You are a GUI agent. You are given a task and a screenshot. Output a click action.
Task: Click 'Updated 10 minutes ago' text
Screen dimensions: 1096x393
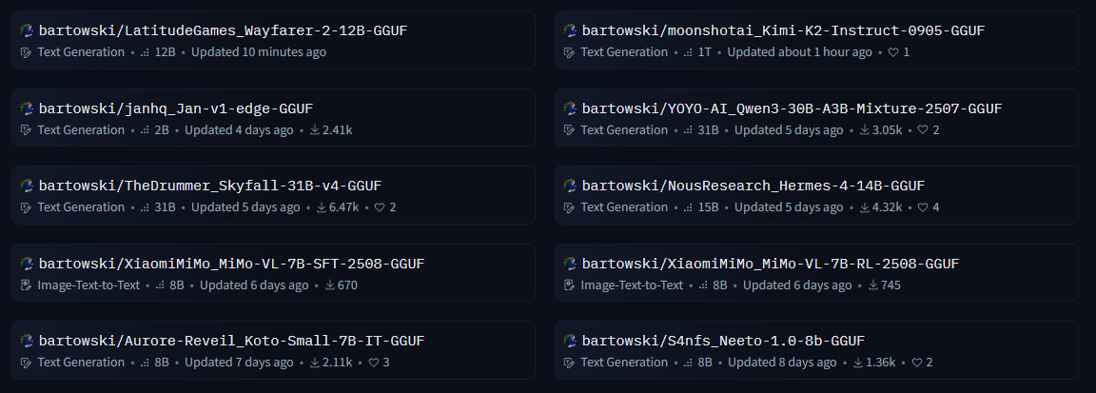[x=259, y=52]
